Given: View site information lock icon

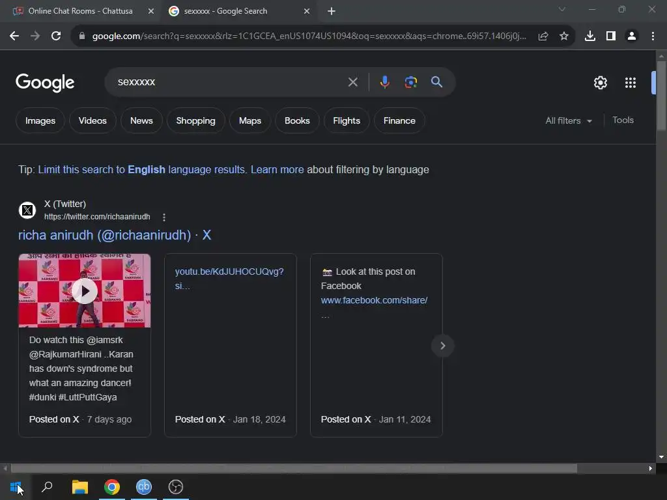Looking at the screenshot, I should (x=82, y=36).
